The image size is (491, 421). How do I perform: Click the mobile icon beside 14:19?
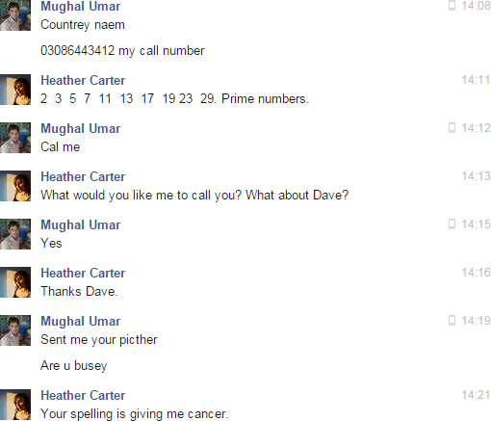click(x=452, y=321)
